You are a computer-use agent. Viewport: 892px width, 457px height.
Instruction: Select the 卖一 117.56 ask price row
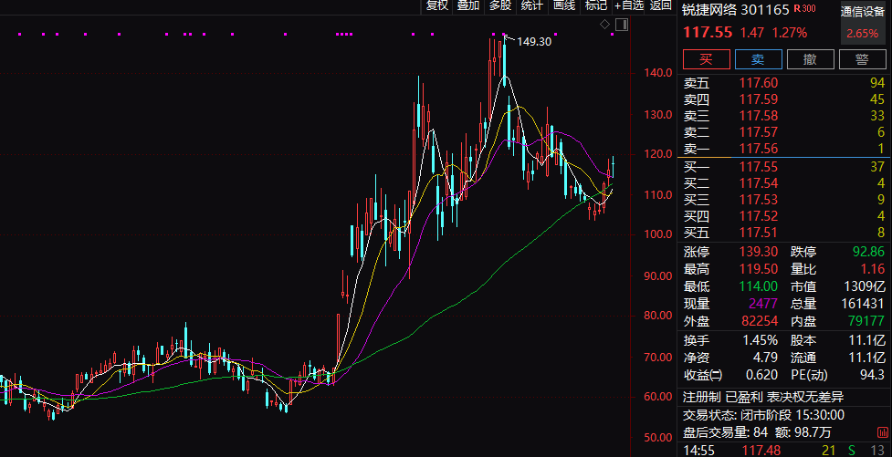coord(784,149)
